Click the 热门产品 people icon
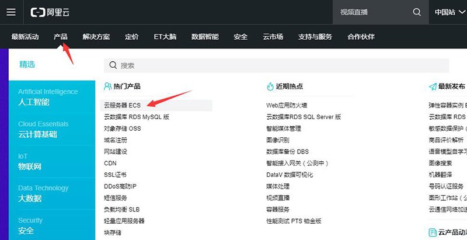The width and height of the screenshot is (467, 240). pyautogui.click(x=107, y=86)
